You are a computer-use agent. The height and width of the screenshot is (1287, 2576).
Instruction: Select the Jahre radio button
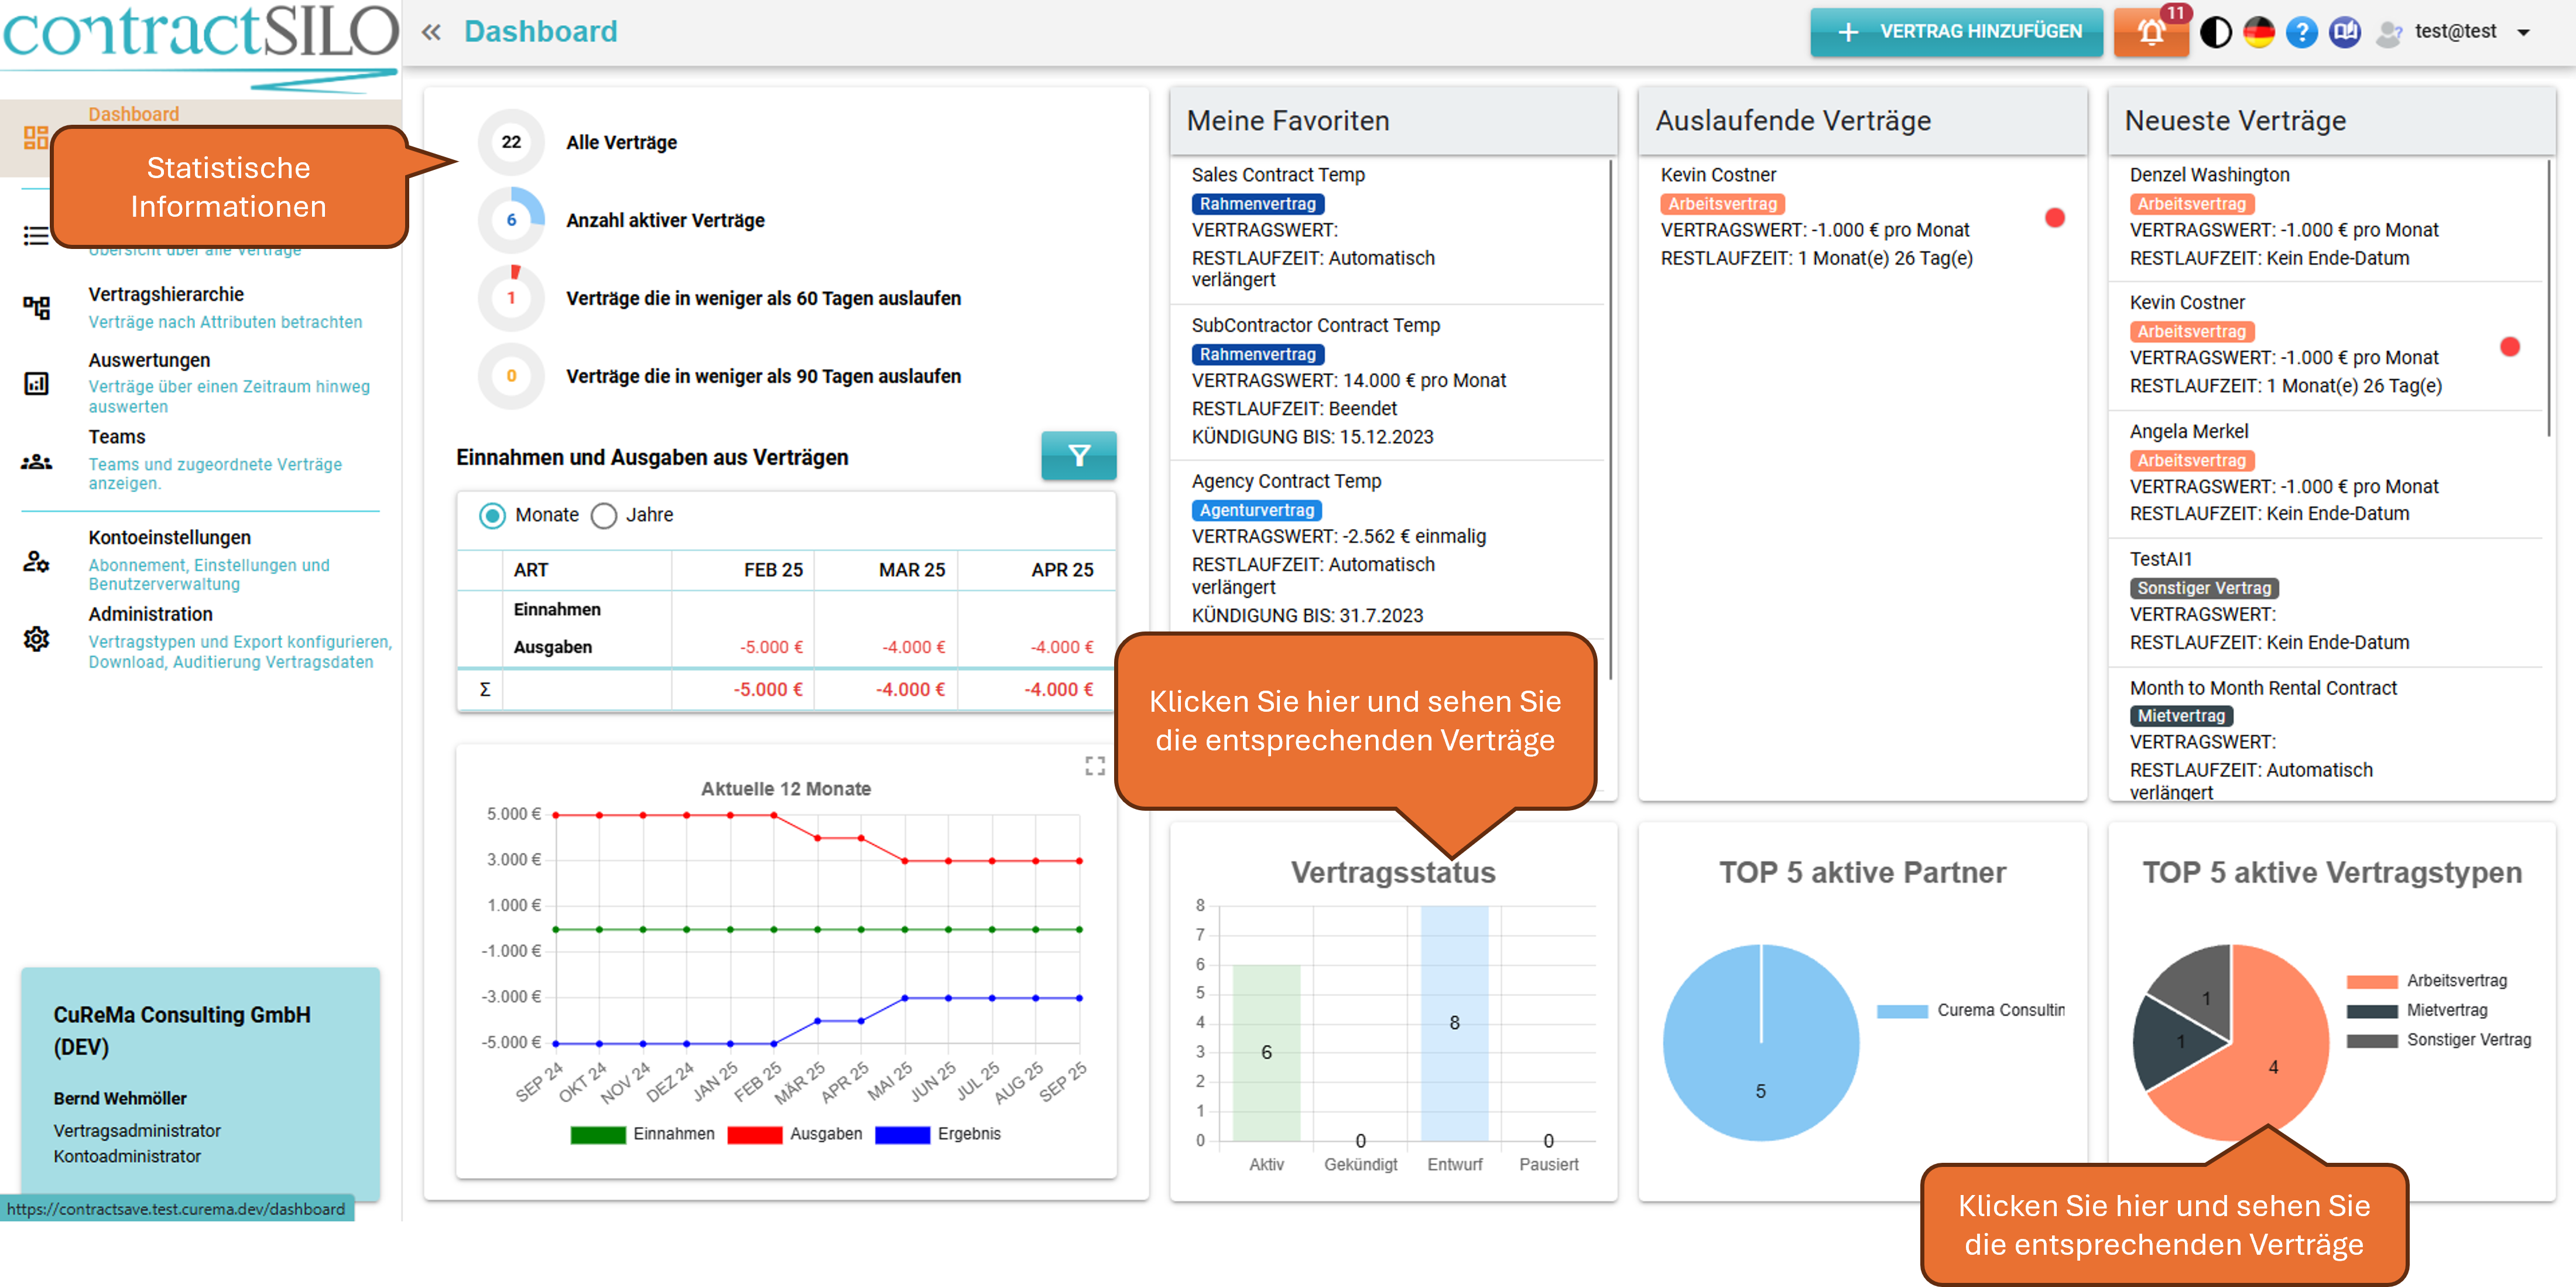pos(604,516)
